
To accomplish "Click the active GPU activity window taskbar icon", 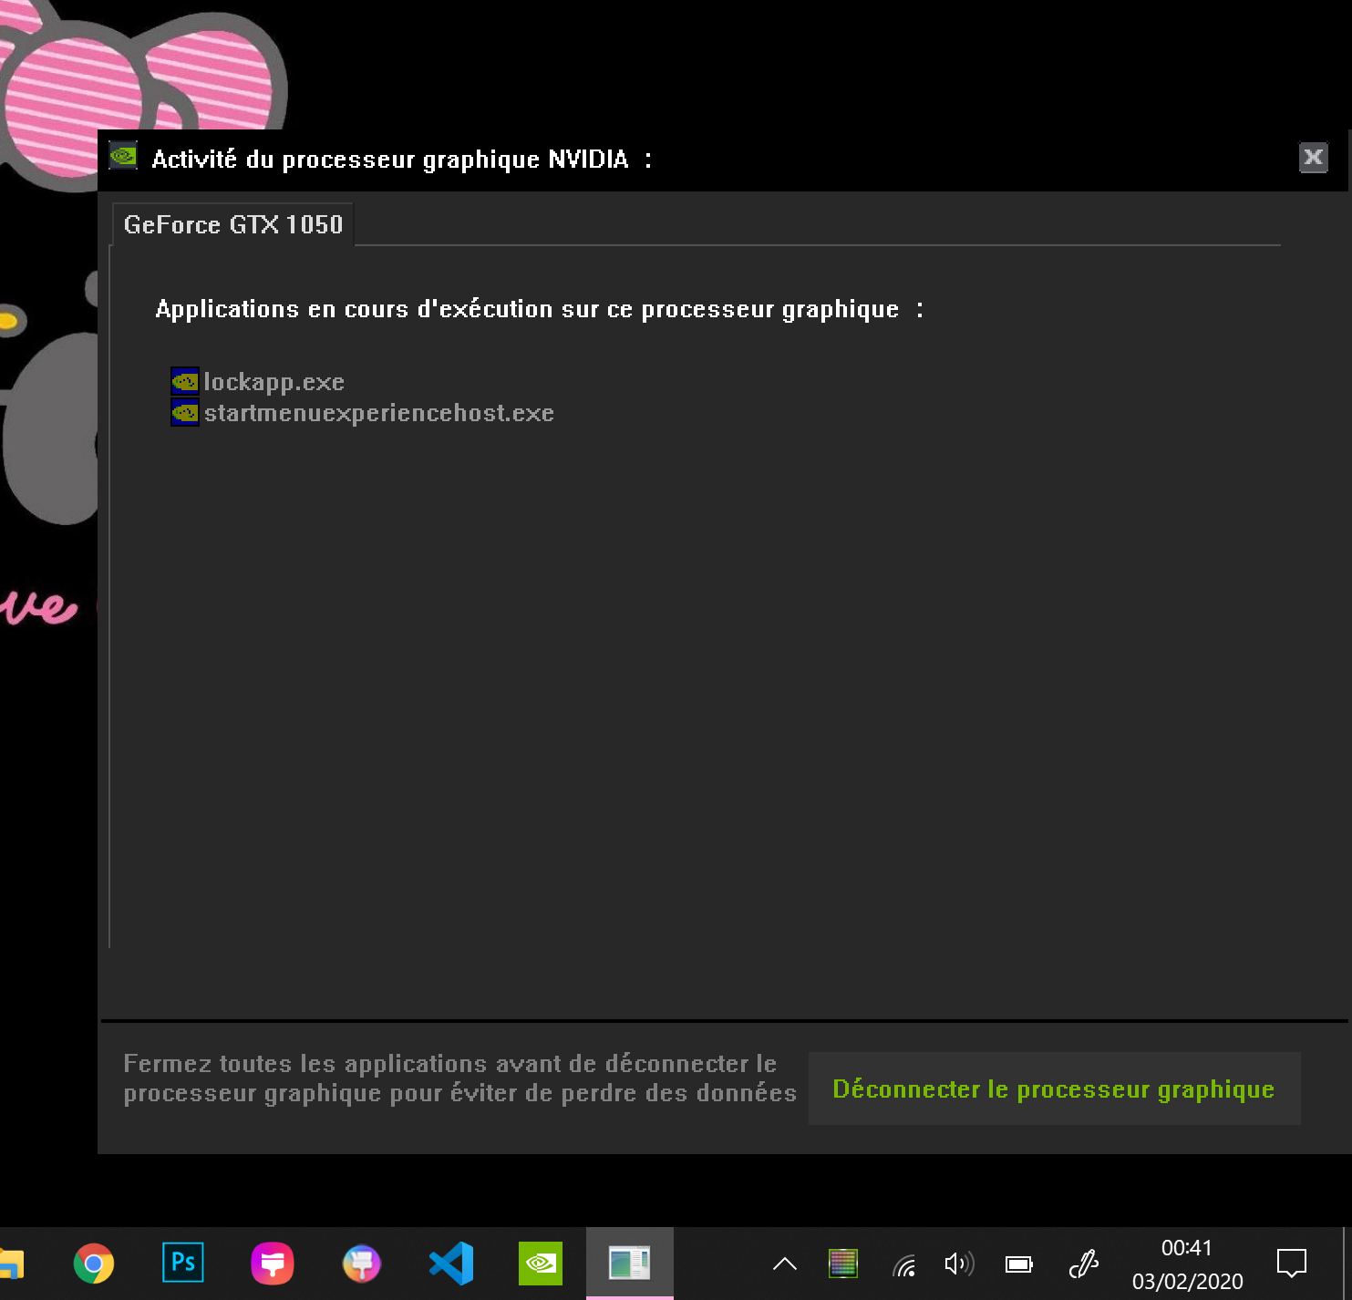I will 630,1264.
